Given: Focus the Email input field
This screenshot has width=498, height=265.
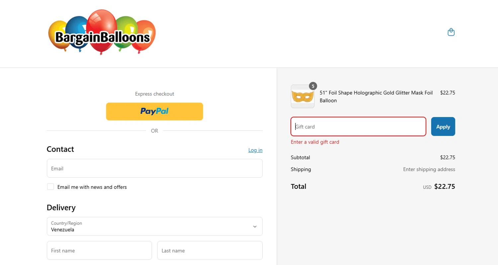Looking at the screenshot, I should 155,168.
